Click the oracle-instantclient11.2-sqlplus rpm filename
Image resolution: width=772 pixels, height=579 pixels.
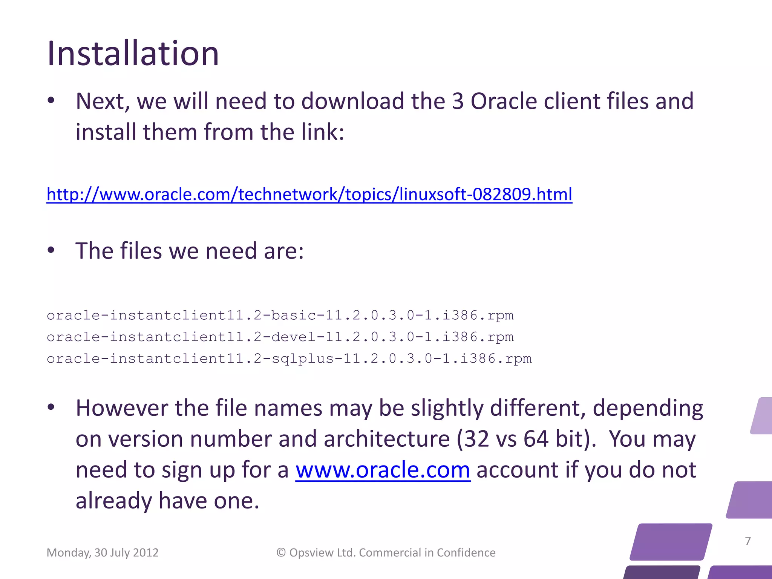click(289, 358)
